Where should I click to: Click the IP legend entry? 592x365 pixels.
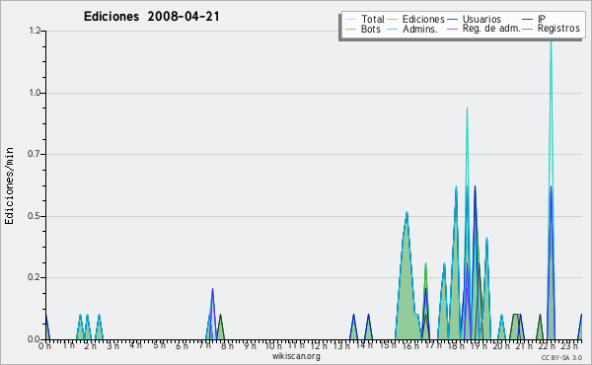pyautogui.click(x=534, y=19)
